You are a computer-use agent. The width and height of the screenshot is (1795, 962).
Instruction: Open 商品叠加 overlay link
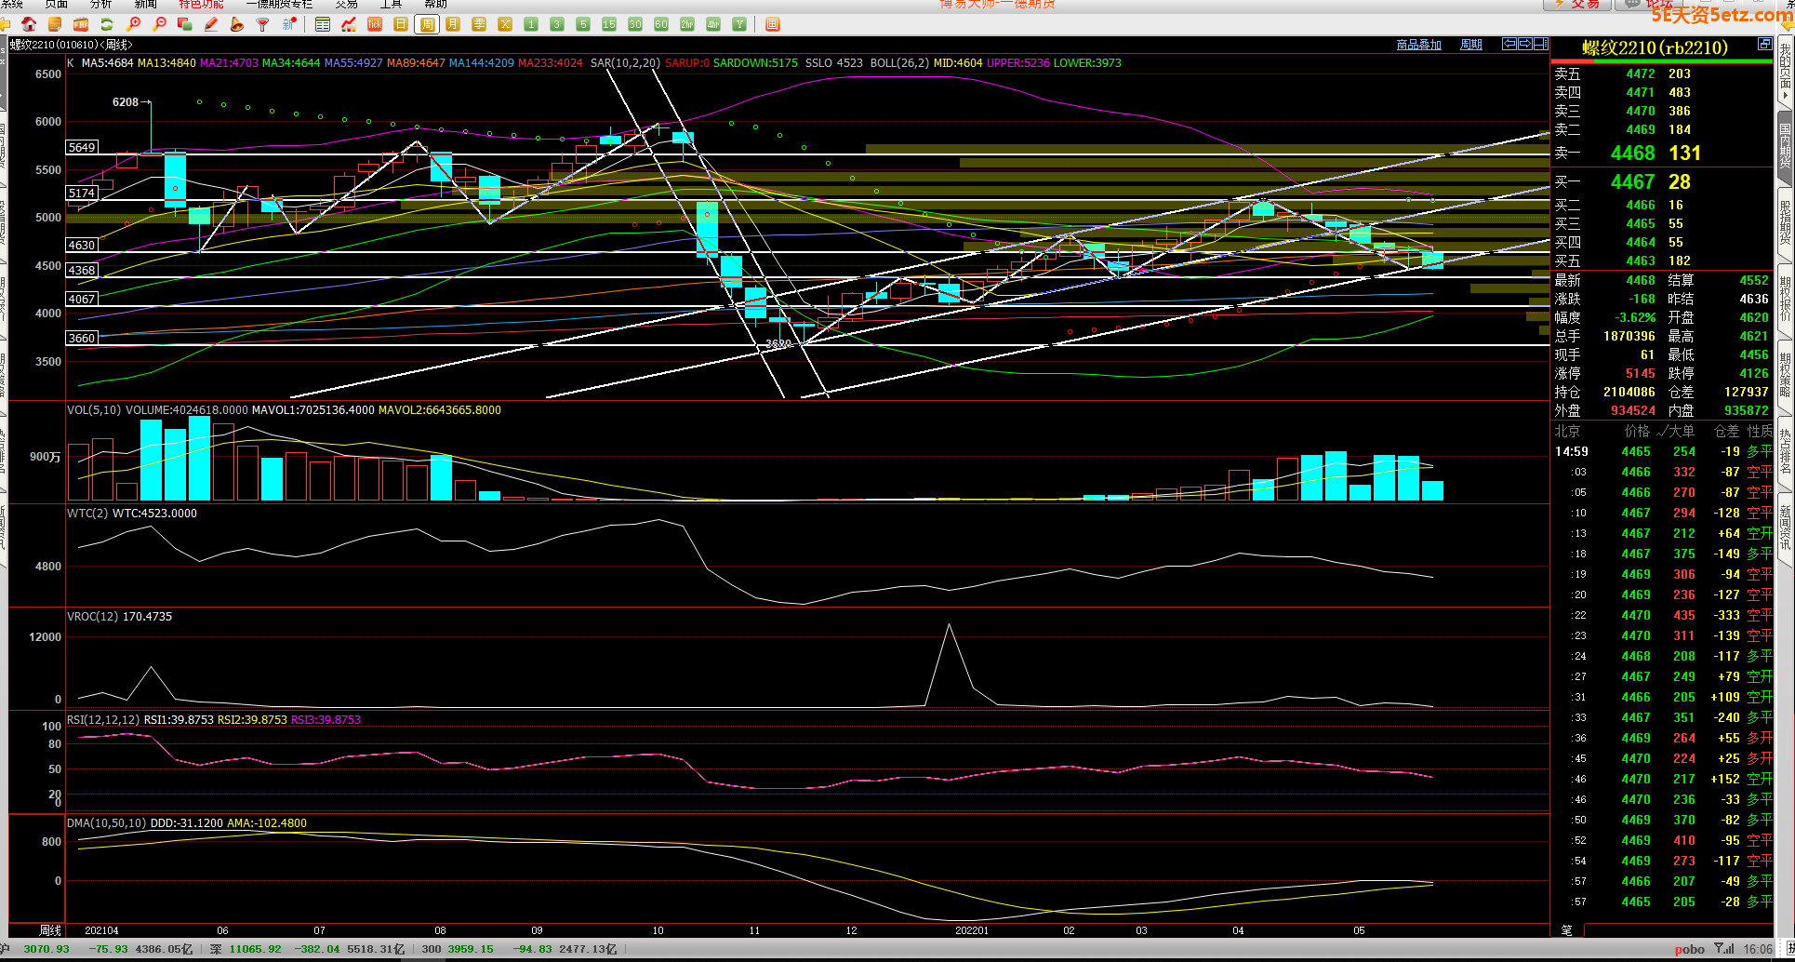(x=1419, y=45)
